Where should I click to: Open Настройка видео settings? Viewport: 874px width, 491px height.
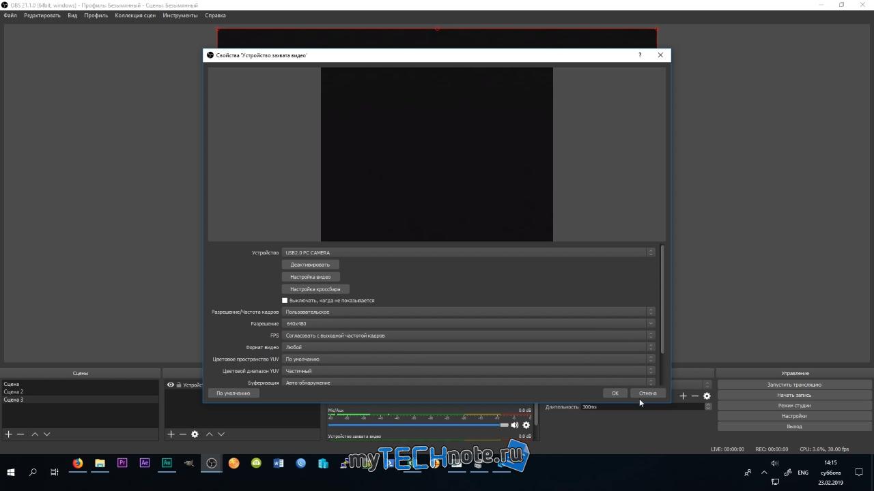coord(310,277)
